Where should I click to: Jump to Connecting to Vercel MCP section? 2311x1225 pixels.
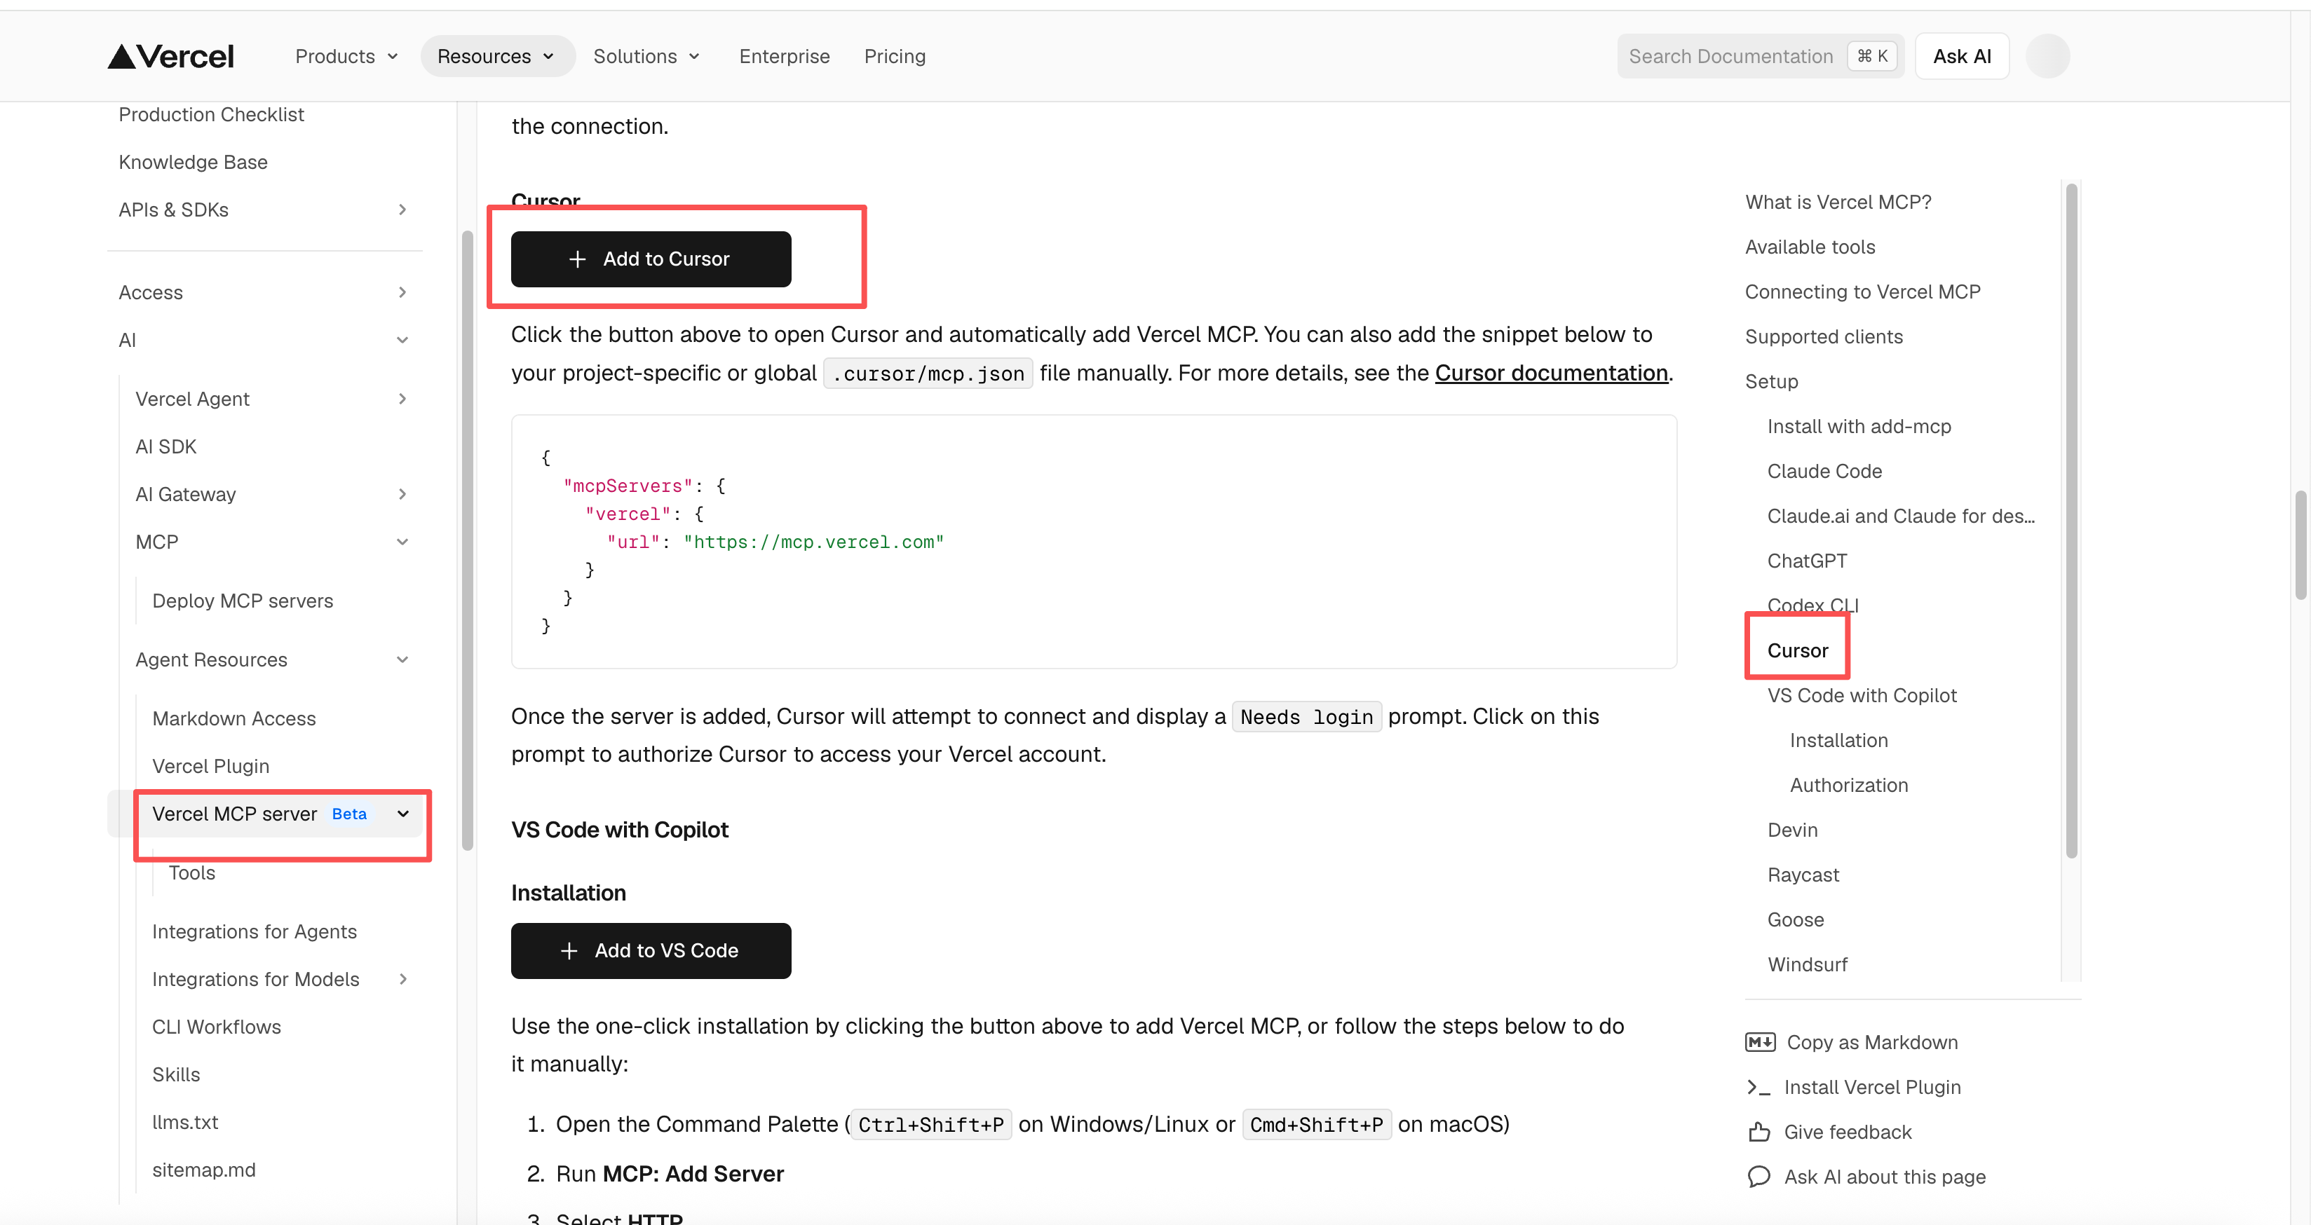(1862, 292)
